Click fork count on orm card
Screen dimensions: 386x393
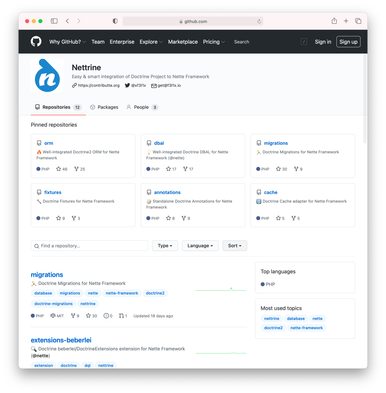[80, 169]
